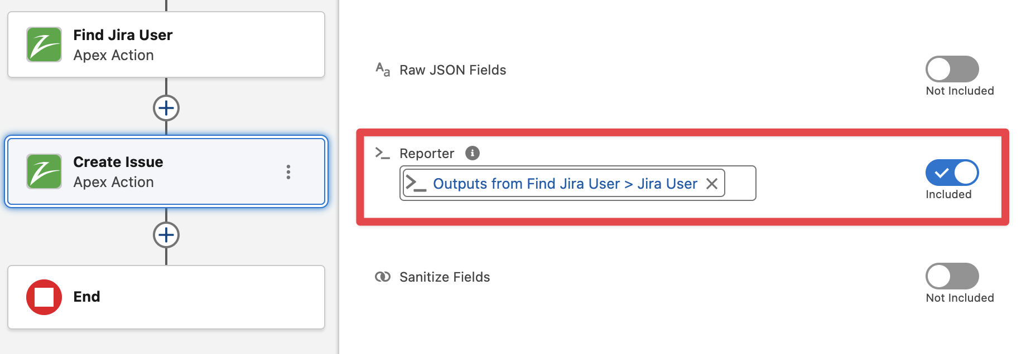Viewport: 1031px width, 354px height.
Task: Select the Create Issue action card
Action: tap(167, 171)
